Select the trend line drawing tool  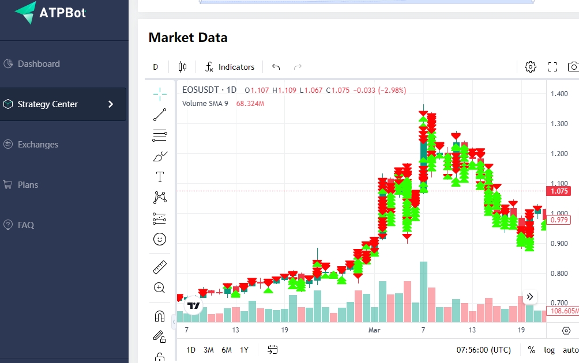(x=160, y=115)
